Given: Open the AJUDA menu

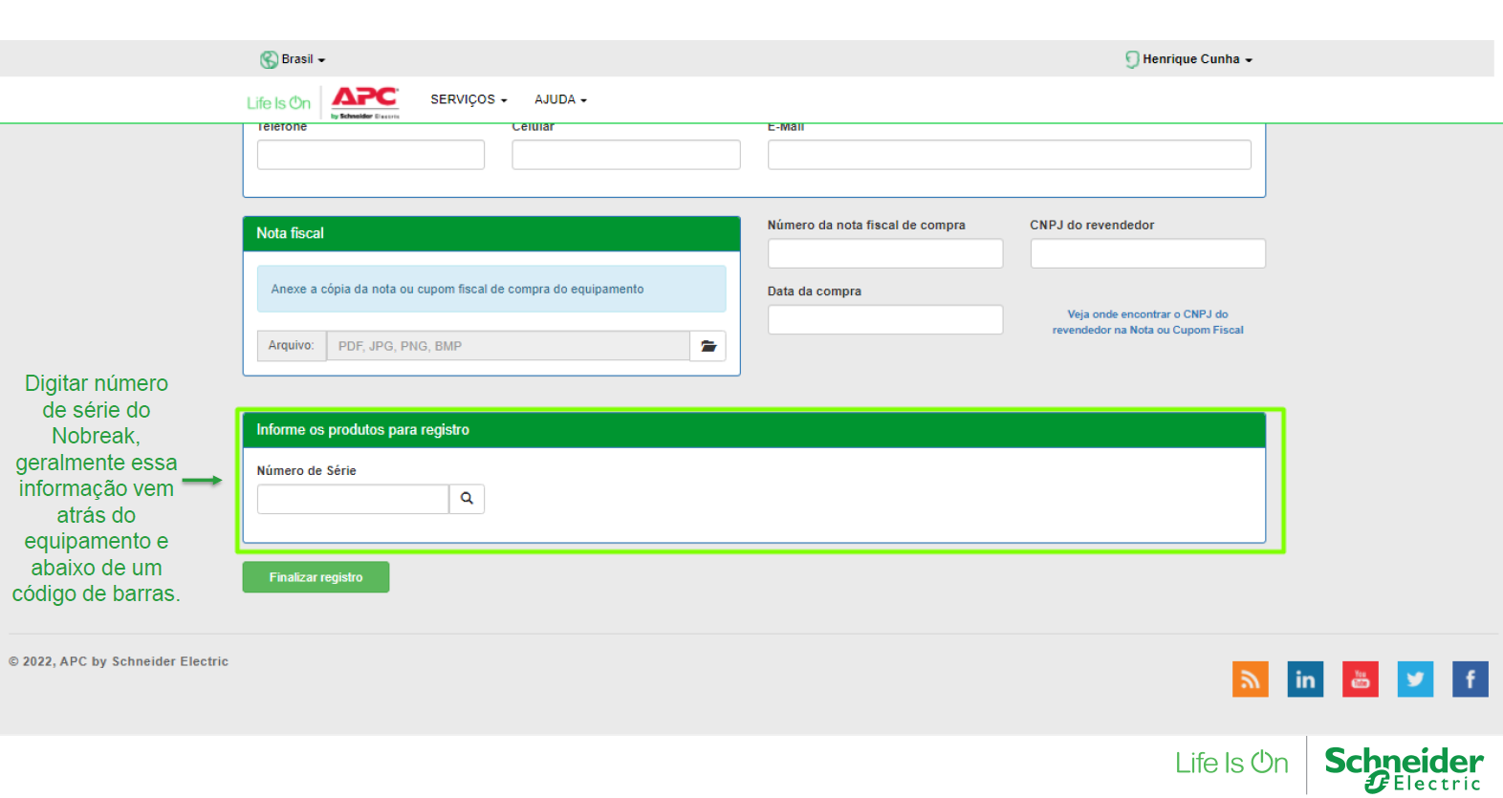Looking at the screenshot, I should tap(560, 99).
